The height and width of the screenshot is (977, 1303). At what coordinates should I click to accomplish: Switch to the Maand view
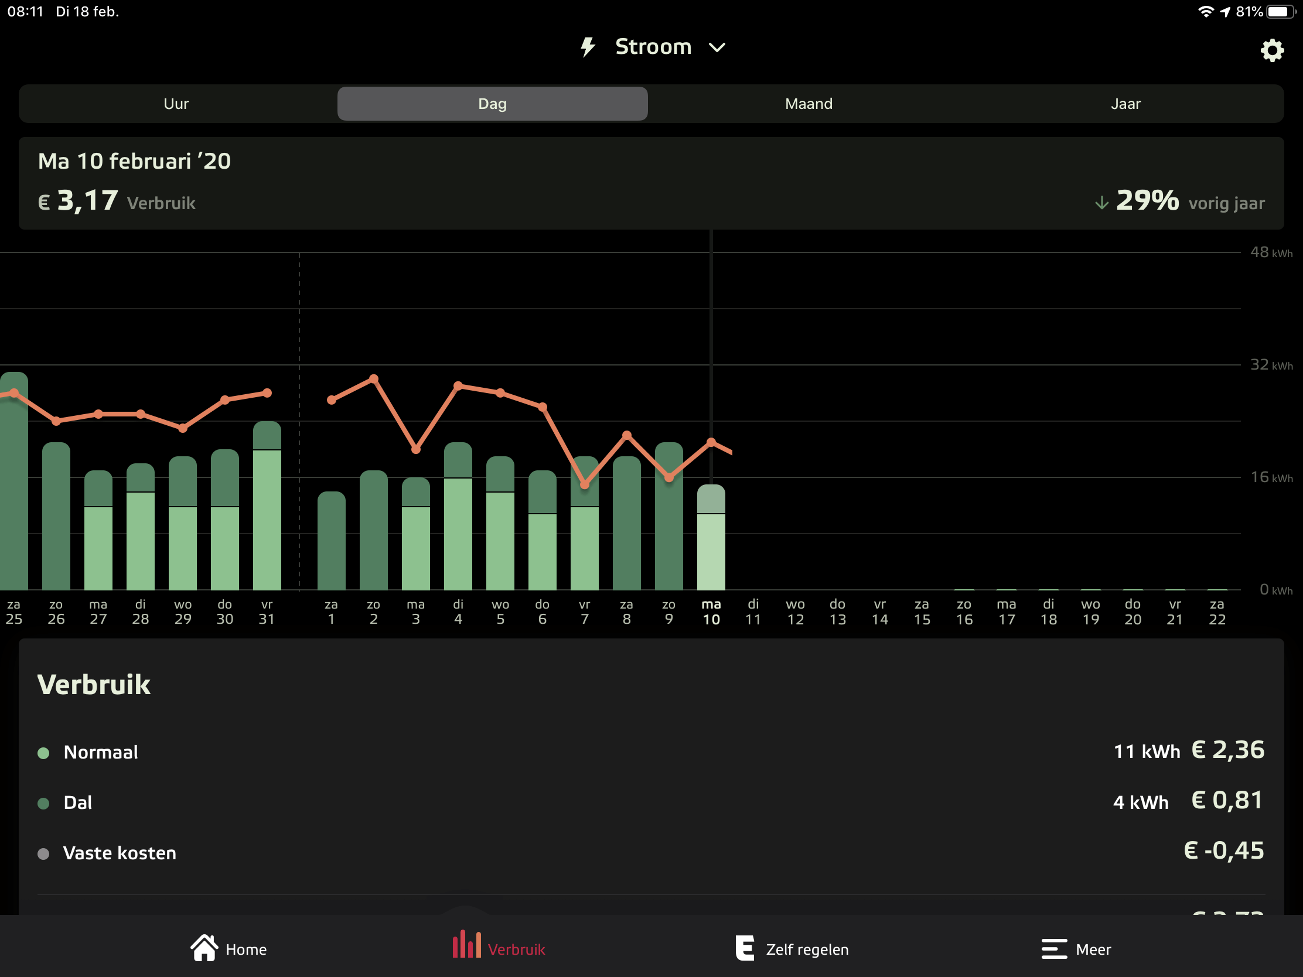click(808, 104)
